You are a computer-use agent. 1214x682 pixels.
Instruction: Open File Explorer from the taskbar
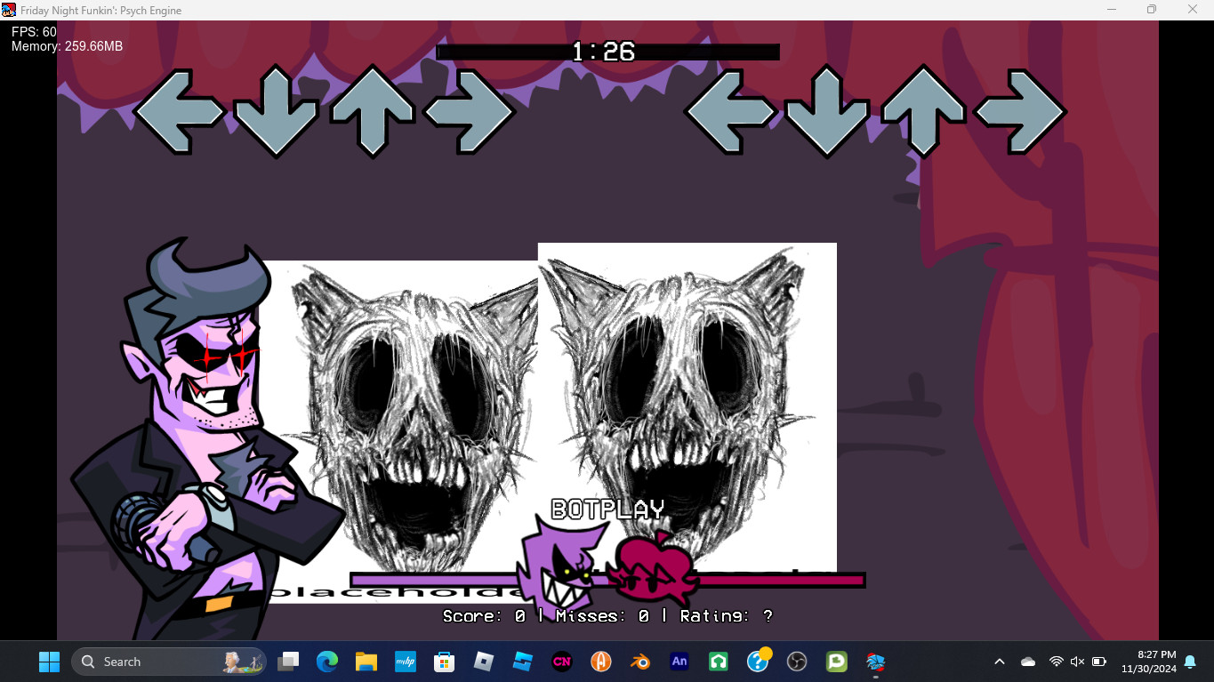click(366, 662)
